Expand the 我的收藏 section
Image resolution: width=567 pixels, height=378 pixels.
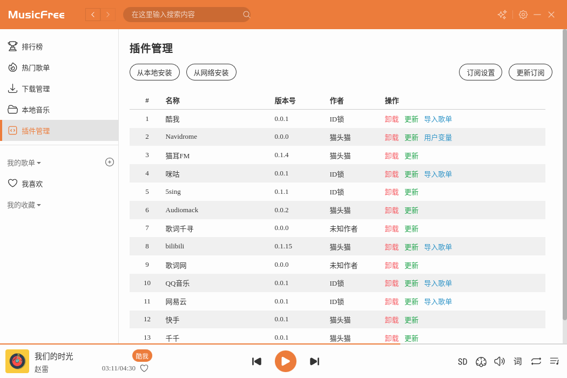[x=24, y=205]
